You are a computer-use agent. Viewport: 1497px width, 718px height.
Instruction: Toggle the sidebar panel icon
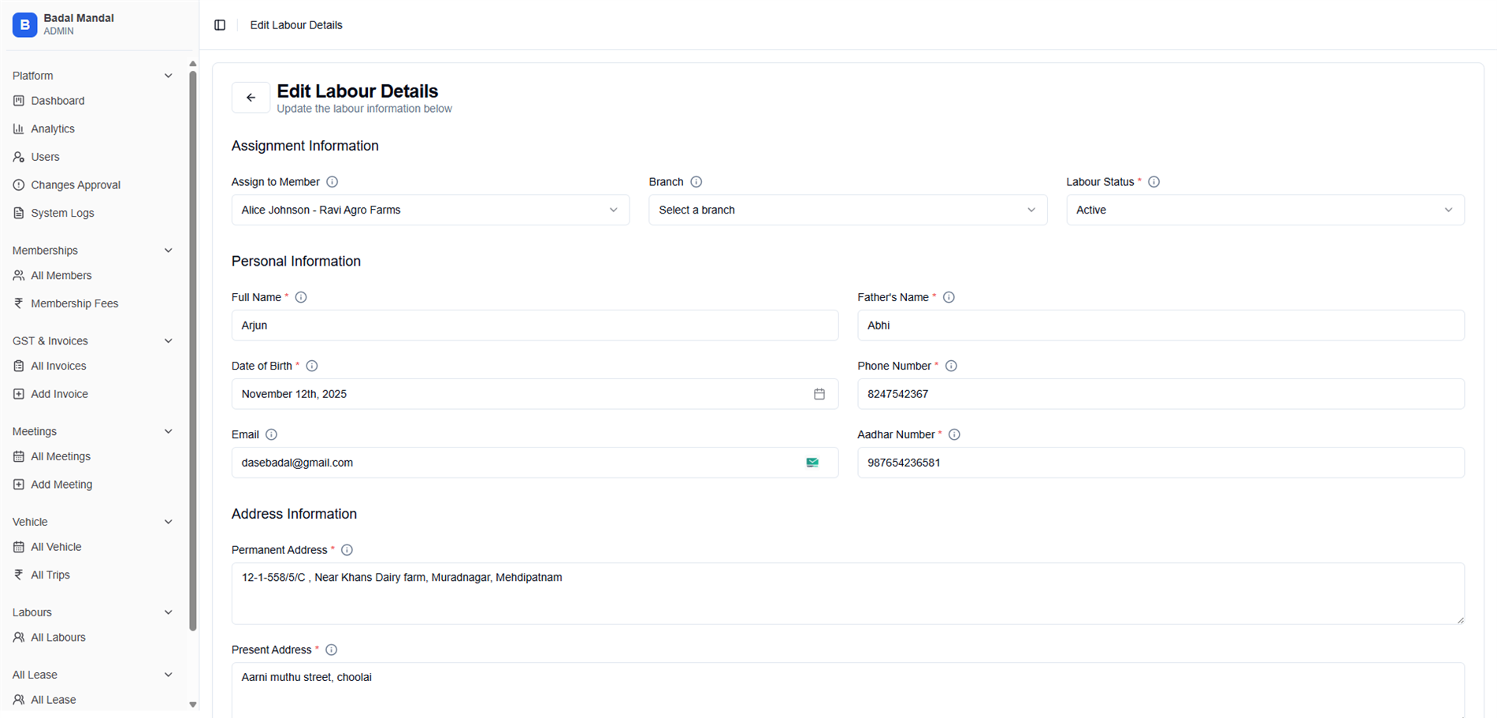click(220, 25)
